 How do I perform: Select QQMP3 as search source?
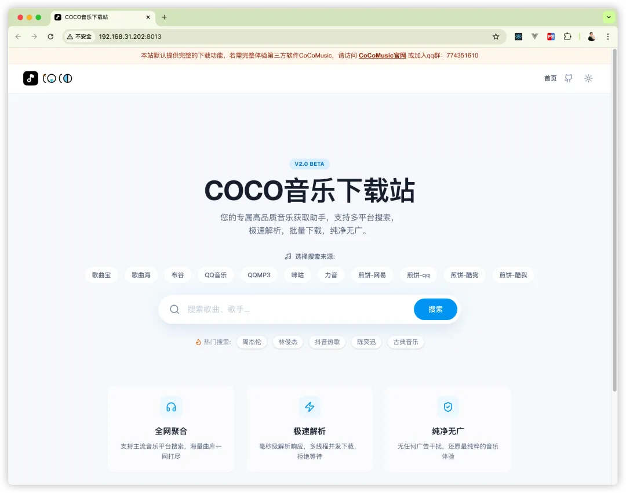tap(259, 275)
